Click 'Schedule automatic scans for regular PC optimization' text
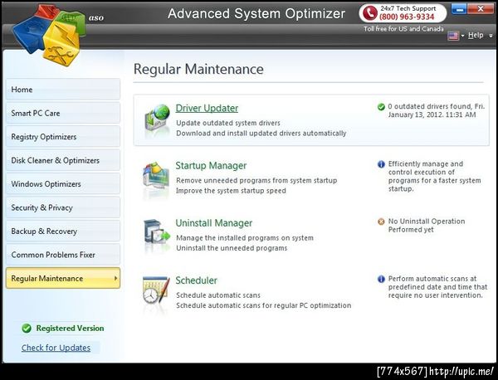The image size is (498, 380). coord(264,305)
